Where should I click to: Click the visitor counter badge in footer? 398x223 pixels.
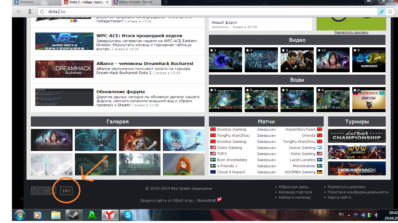click(43, 191)
